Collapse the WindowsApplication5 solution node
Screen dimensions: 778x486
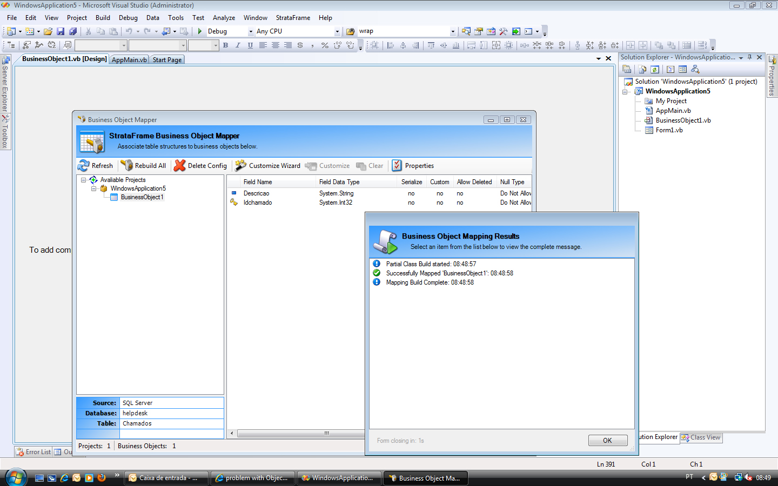click(625, 92)
